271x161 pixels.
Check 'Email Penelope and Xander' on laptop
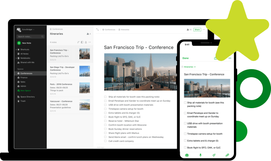105,101
